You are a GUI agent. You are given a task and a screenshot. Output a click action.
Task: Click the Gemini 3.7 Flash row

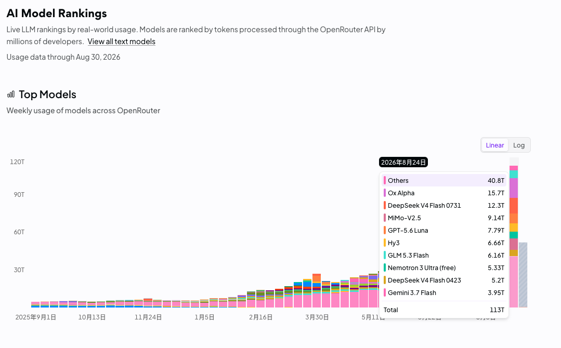(x=443, y=293)
